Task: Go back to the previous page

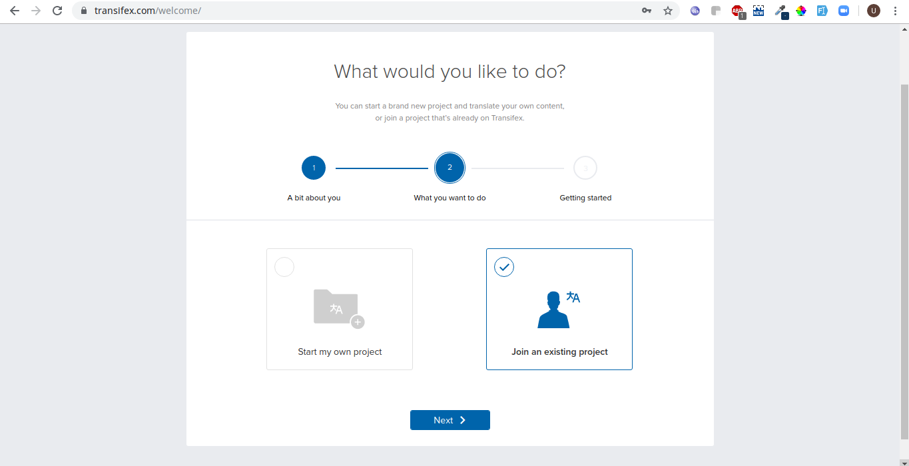Action: 15,11
